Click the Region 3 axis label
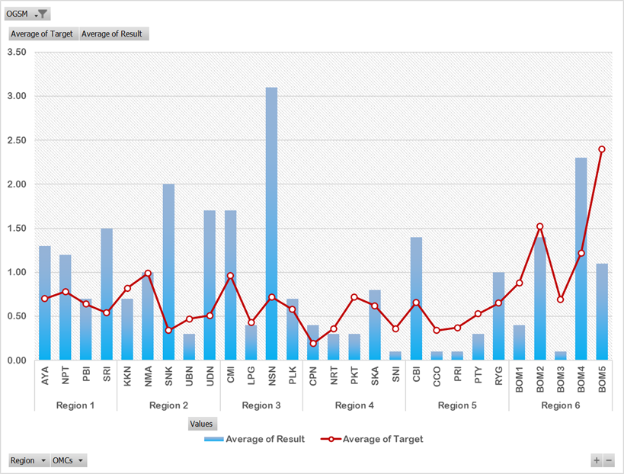Viewport: 624px width, 474px height. [261, 405]
